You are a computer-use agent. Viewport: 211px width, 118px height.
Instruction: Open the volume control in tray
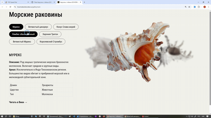(192, 116)
